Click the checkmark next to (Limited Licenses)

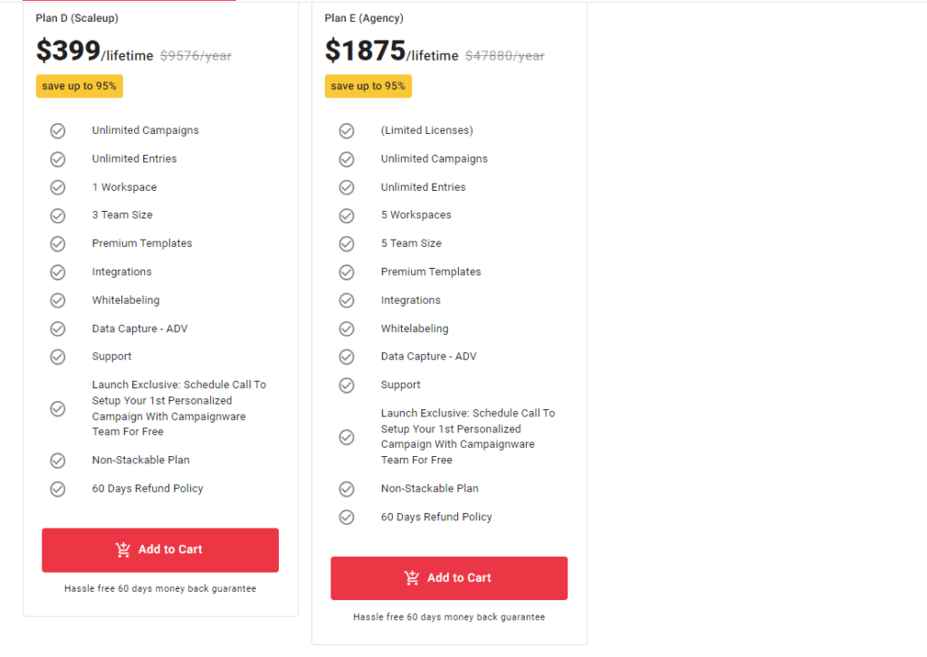coord(347,130)
